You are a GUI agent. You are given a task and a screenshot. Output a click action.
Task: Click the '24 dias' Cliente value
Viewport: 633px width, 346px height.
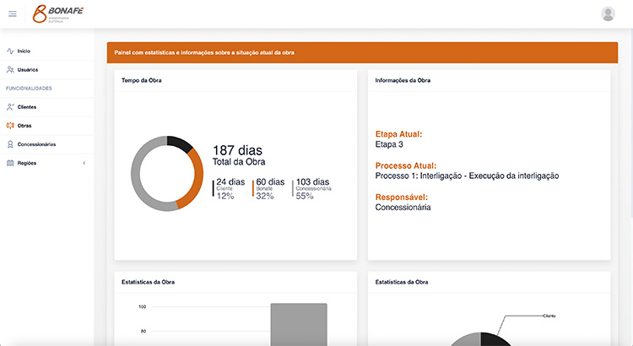(x=230, y=182)
